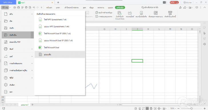208x110 pixels.
Task: Select column header M
Action: tap(170, 29)
